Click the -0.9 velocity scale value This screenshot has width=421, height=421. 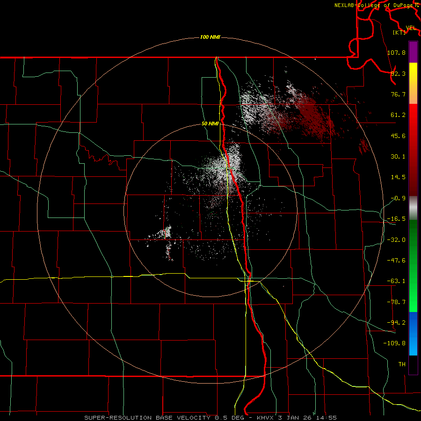pyautogui.click(x=398, y=198)
